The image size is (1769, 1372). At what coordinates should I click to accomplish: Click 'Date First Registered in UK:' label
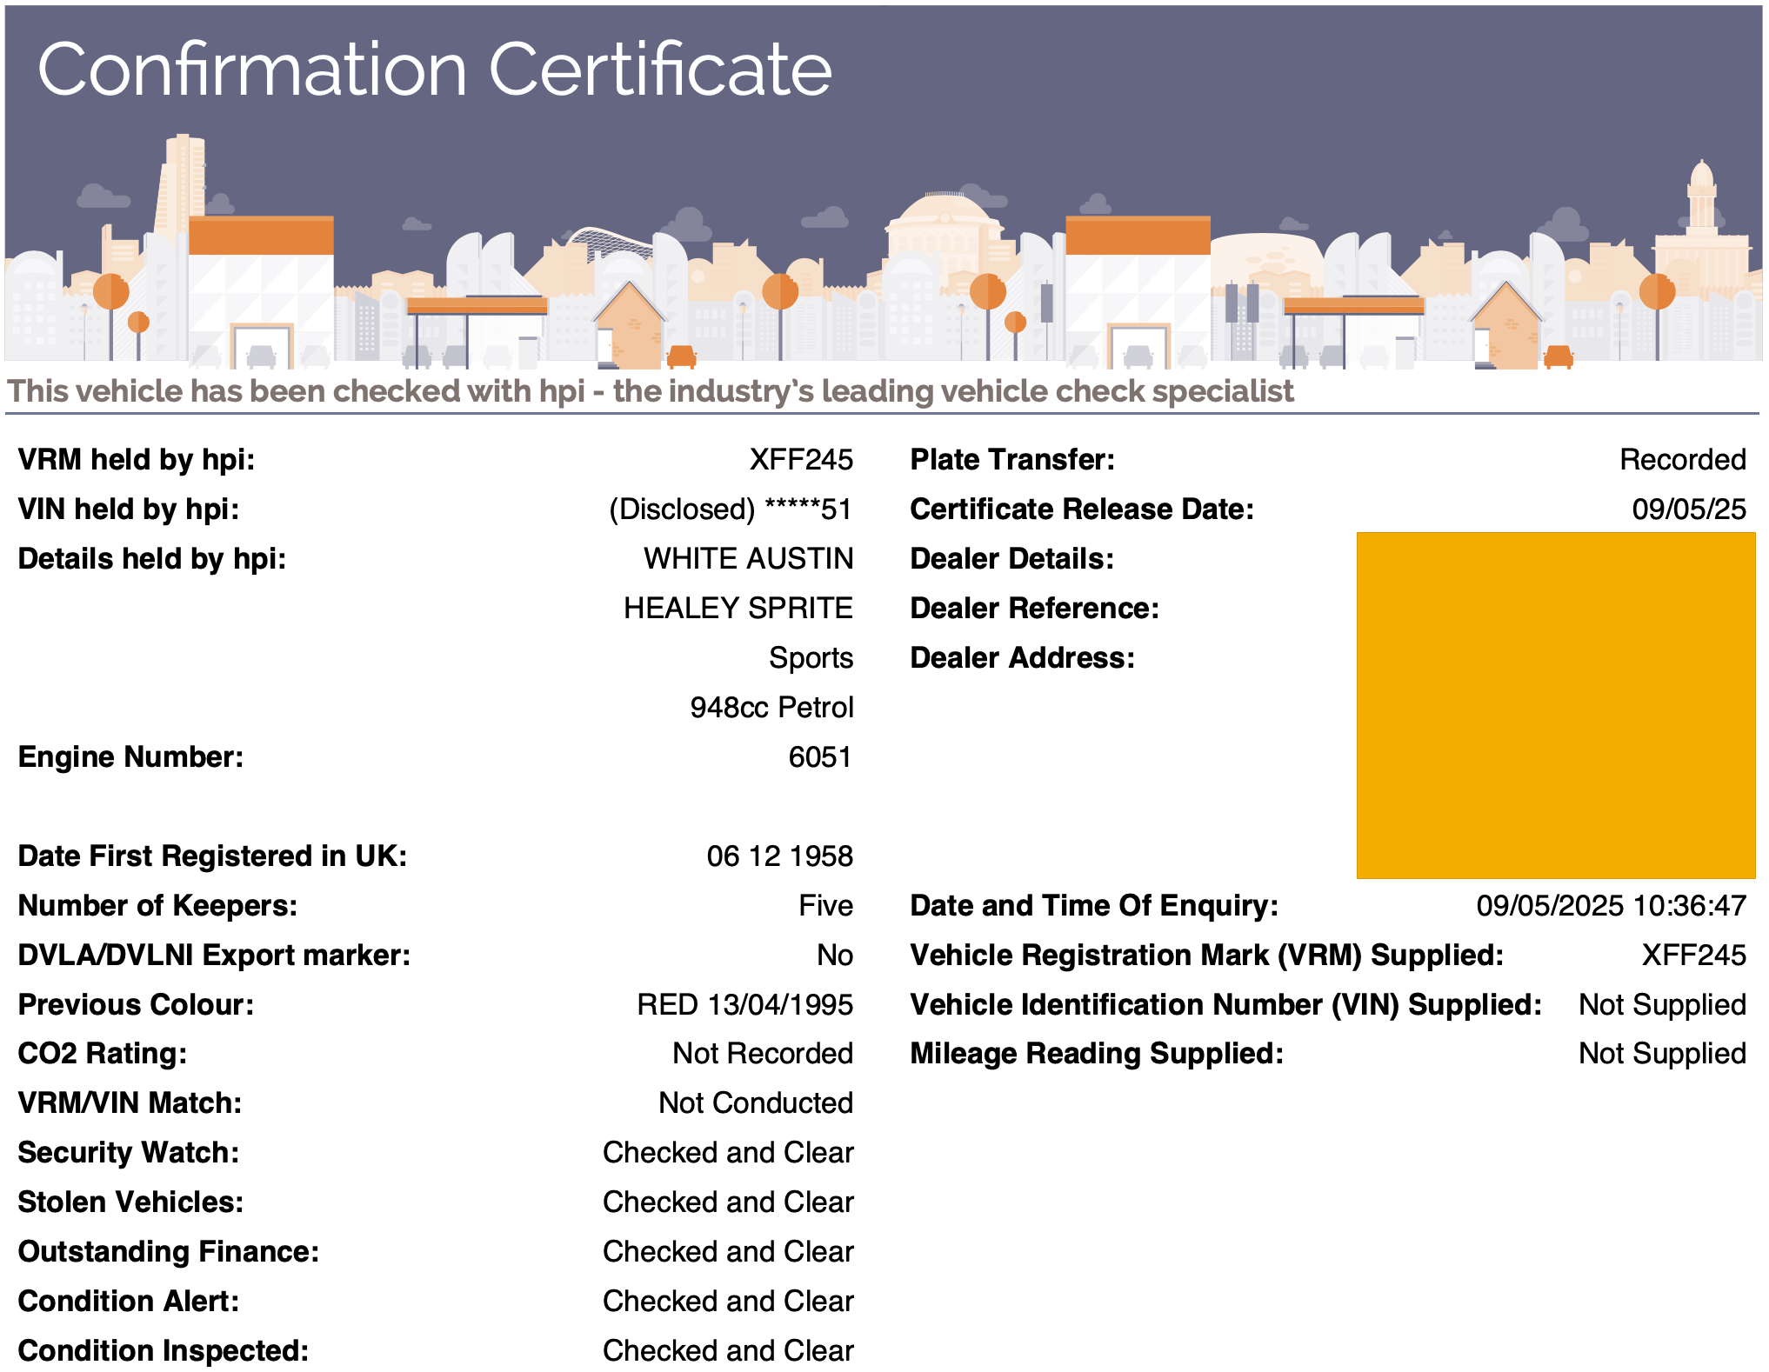pyautogui.click(x=212, y=856)
